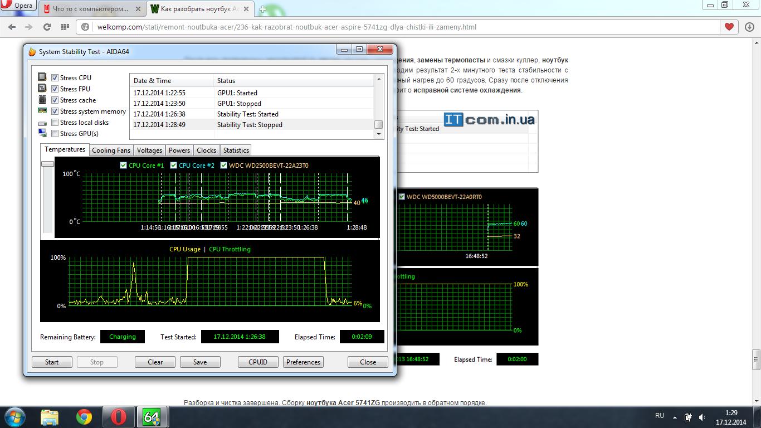Click the Date & Time column header
The image size is (761, 428).
coord(172,81)
